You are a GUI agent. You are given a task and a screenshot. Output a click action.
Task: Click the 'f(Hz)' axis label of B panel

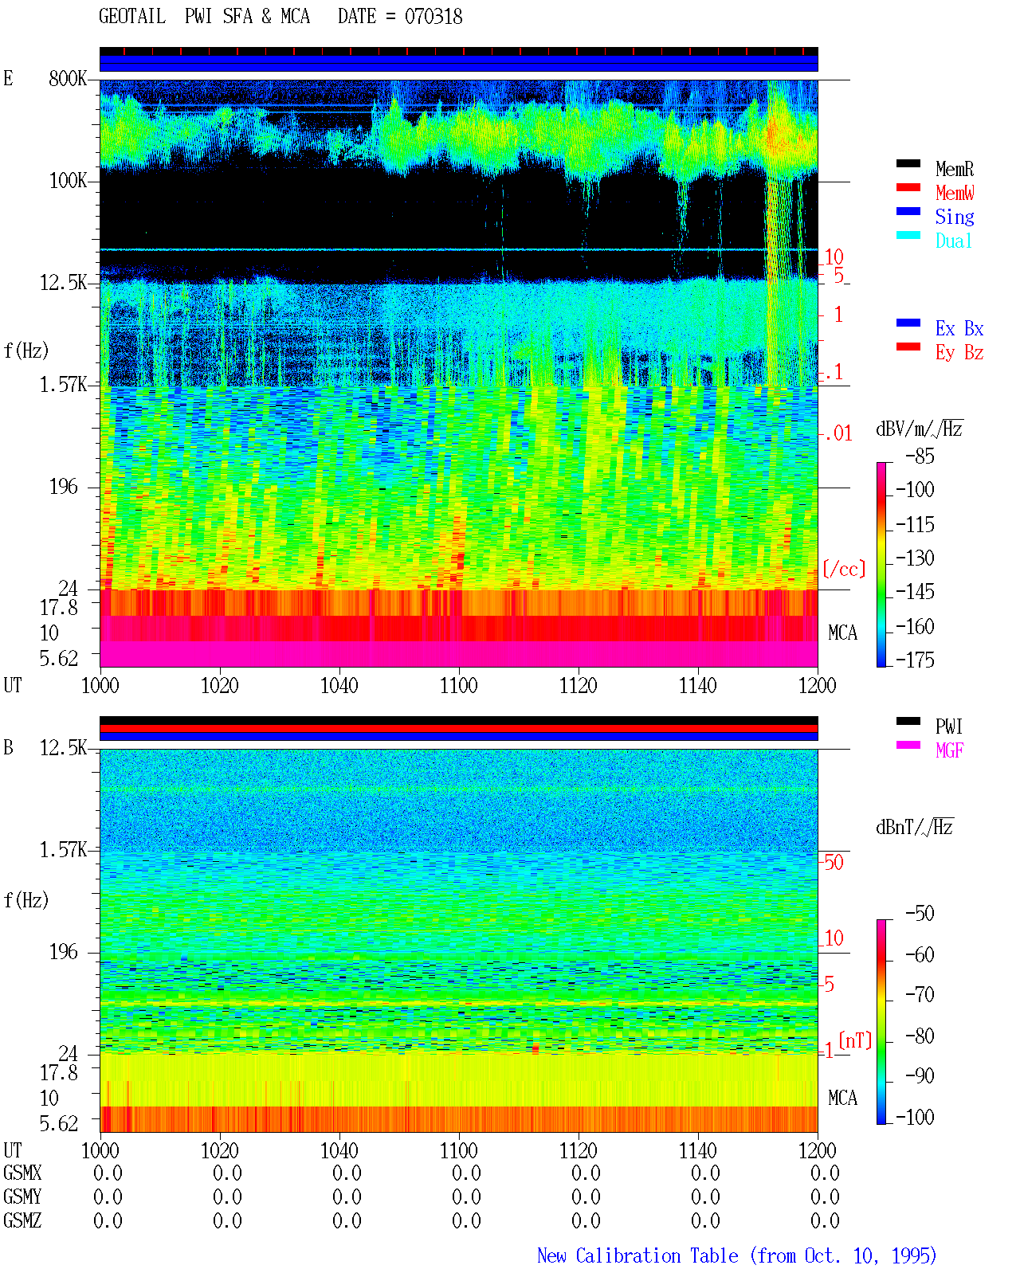pyautogui.click(x=25, y=900)
